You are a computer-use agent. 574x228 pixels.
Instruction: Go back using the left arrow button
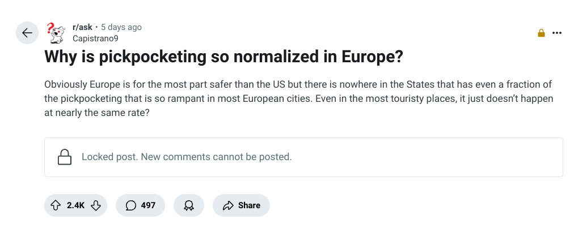pos(27,33)
